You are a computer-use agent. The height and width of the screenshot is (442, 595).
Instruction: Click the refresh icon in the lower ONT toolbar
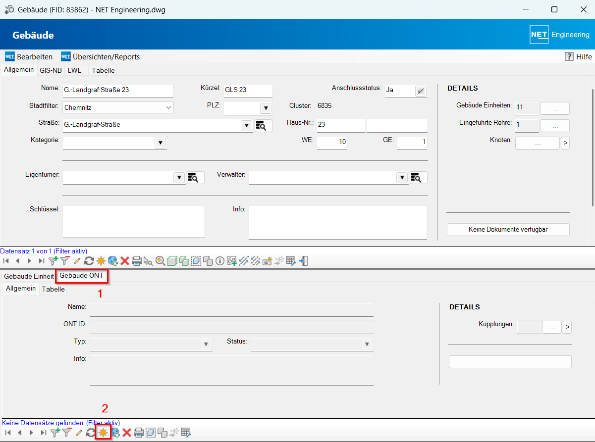[x=90, y=433]
